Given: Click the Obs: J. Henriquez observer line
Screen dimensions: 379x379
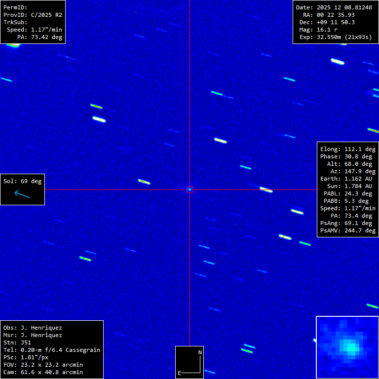Looking at the screenshot, I should tap(33, 328).
